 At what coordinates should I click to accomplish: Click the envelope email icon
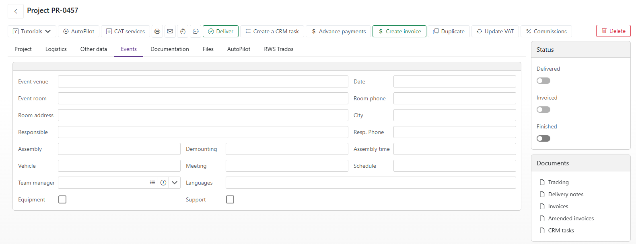click(x=170, y=31)
